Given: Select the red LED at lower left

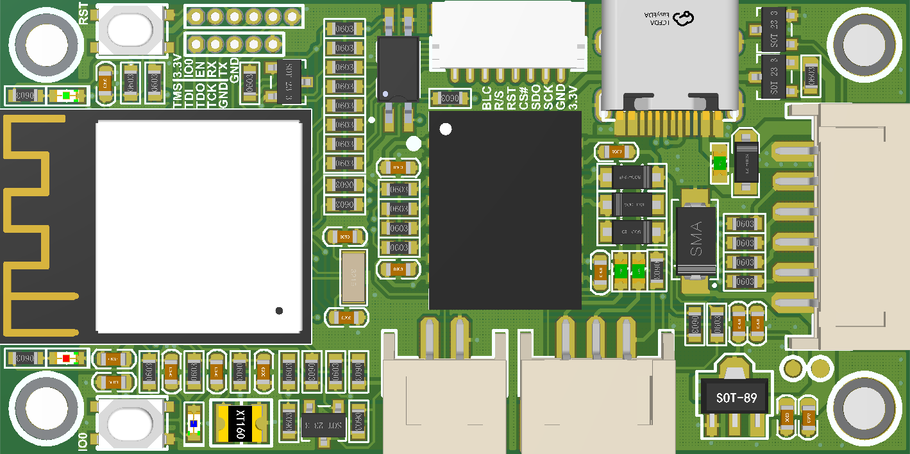Looking at the screenshot, I should [65, 358].
